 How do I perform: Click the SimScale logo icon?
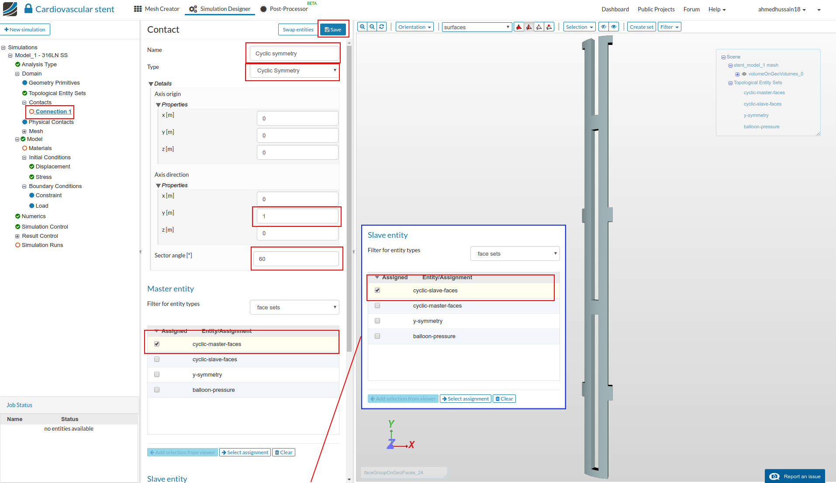tap(10, 9)
